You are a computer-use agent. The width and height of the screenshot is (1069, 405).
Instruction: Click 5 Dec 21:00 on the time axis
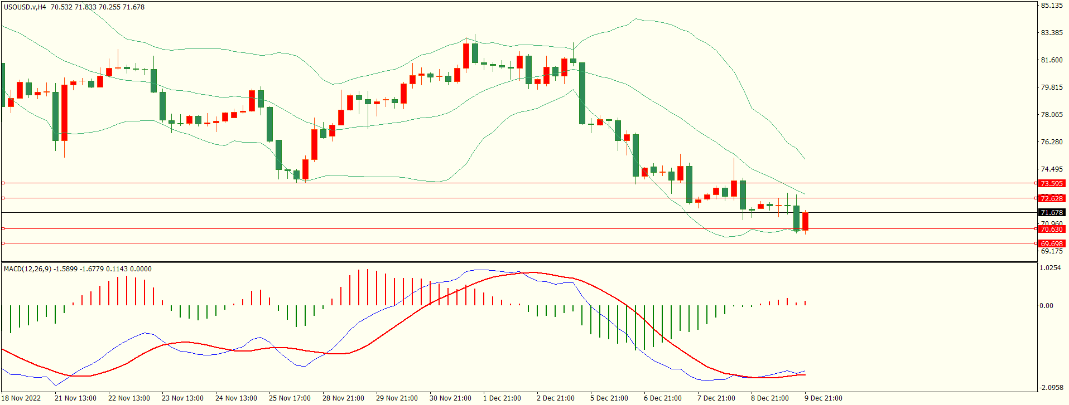click(x=609, y=398)
